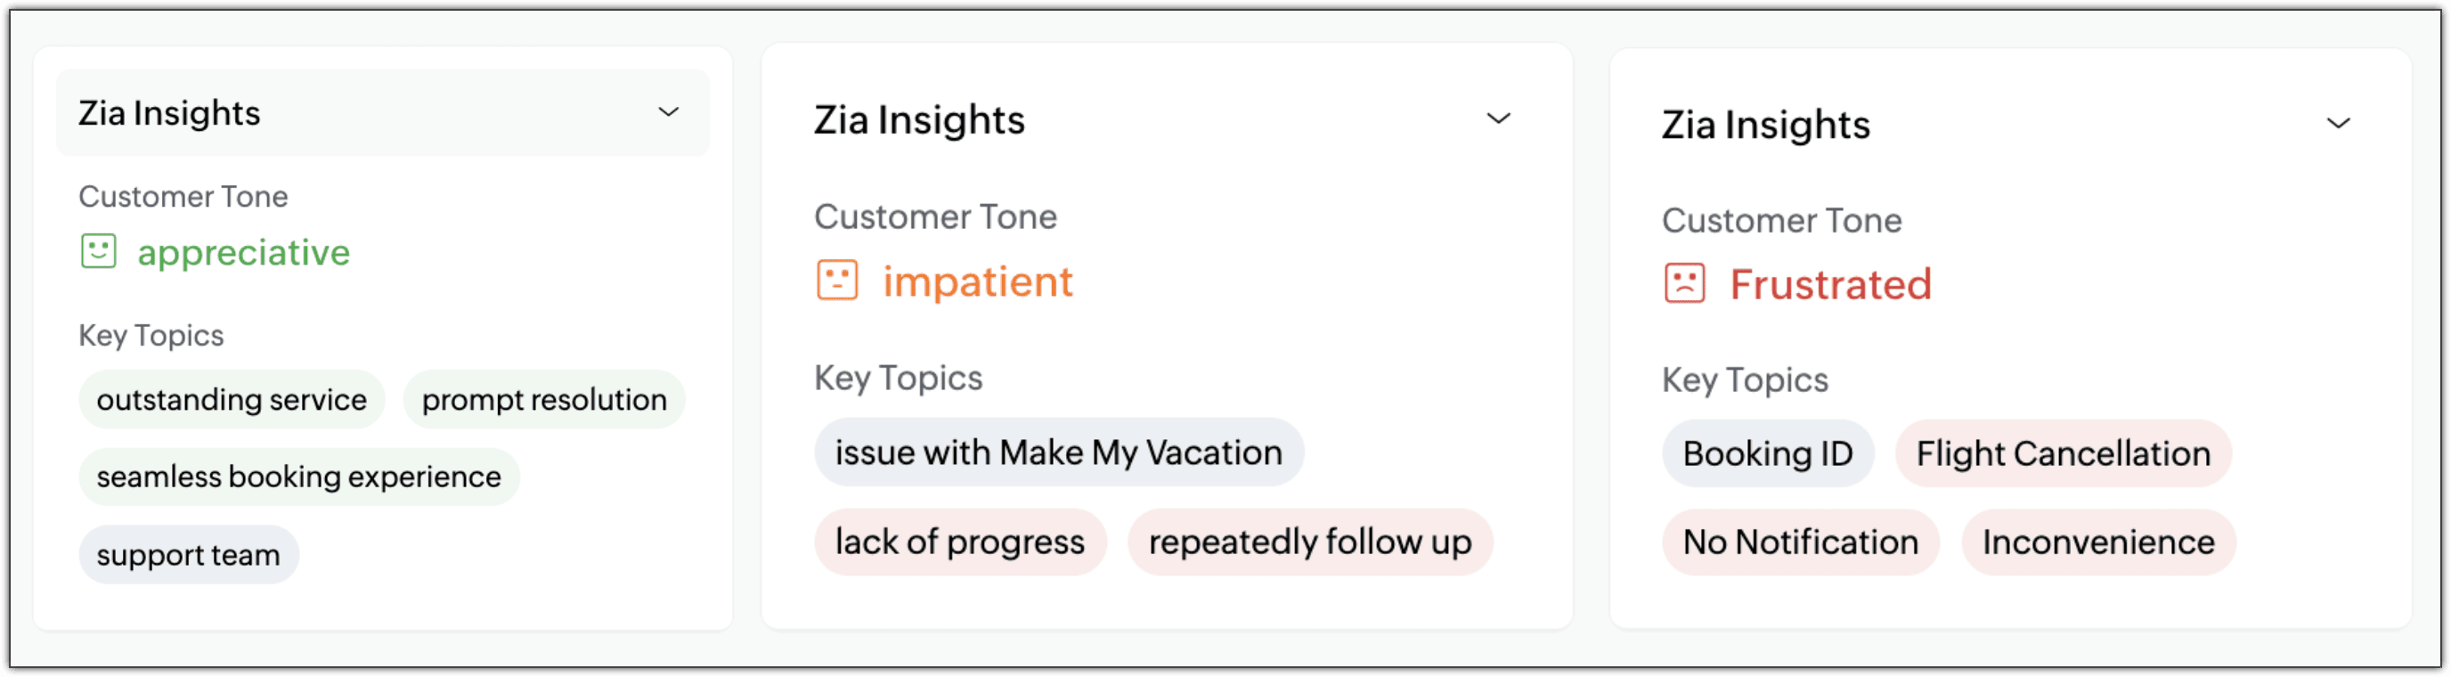Select the 'outstanding service' topic chip
This screenshot has height=677, width=2451.
point(232,400)
